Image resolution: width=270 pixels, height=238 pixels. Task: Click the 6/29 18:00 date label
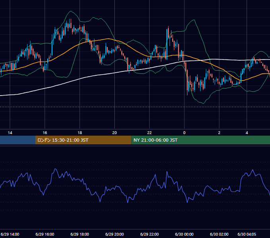80,234
